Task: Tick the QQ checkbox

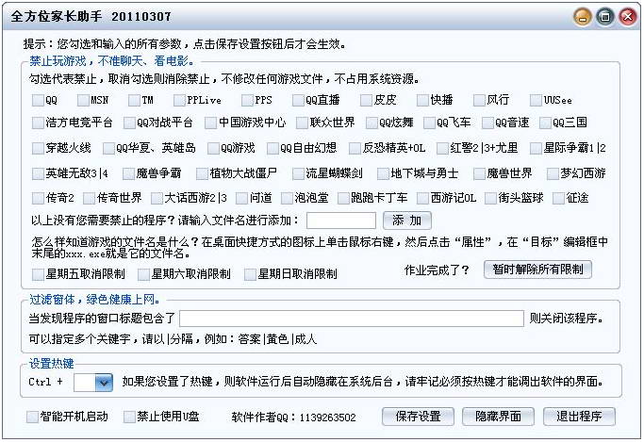Action: point(38,100)
